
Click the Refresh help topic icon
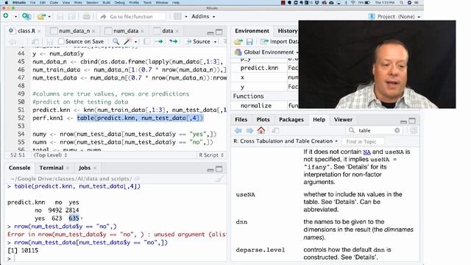point(414,130)
